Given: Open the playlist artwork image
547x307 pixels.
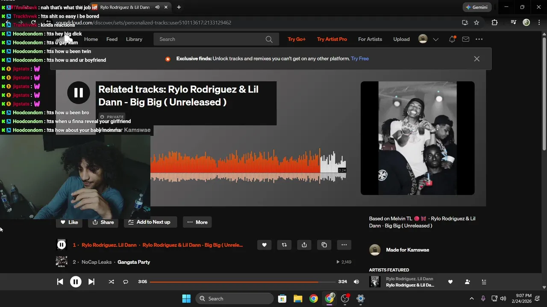Looking at the screenshot, I should coord(418,138).
